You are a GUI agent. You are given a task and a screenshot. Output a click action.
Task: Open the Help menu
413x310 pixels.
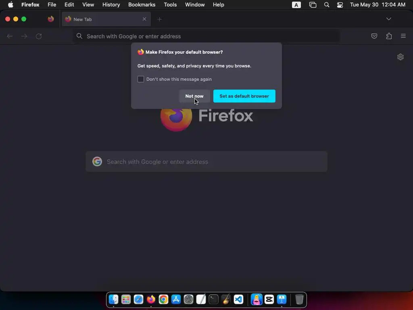tap(218, 4)
